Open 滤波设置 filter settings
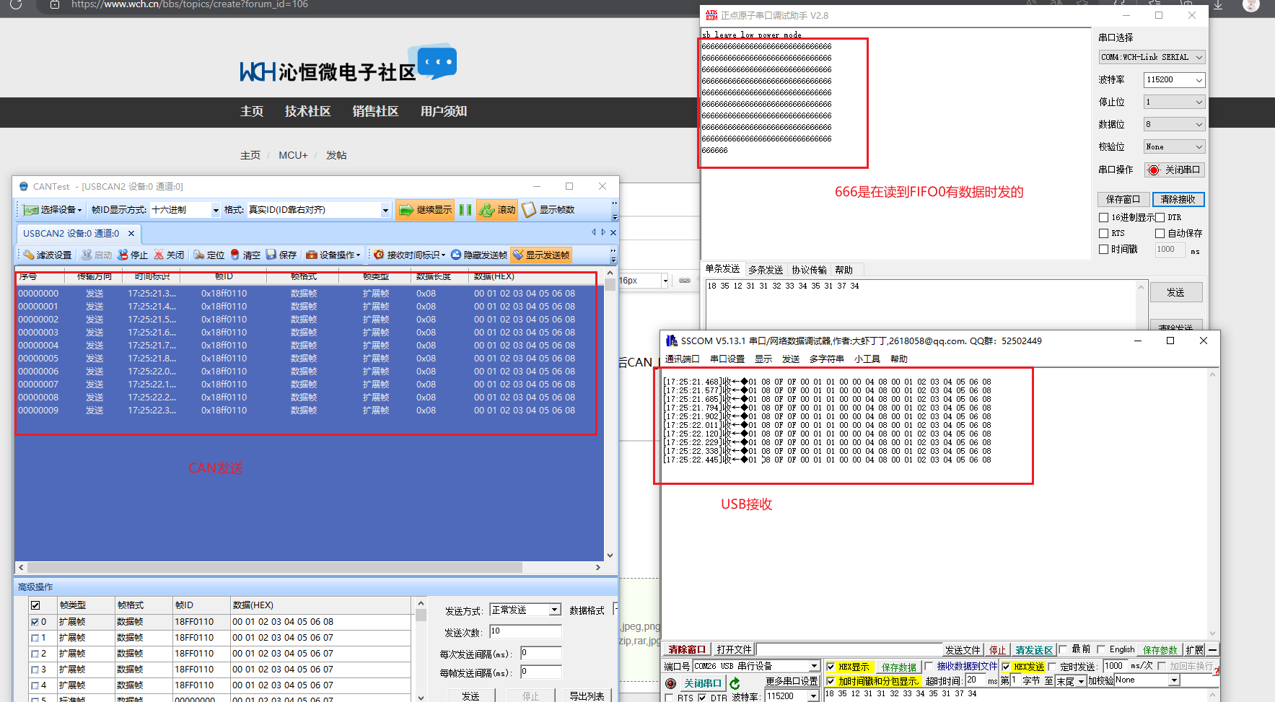The height and width of the screenshot is (702, 1275). (x=47, y=255)
